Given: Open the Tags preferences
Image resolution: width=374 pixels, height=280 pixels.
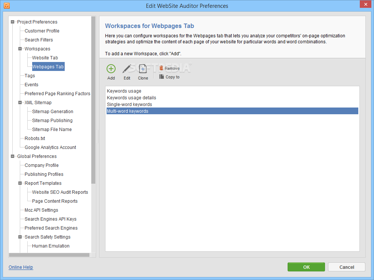Looking at the screenshot, I should pos(30,76).
